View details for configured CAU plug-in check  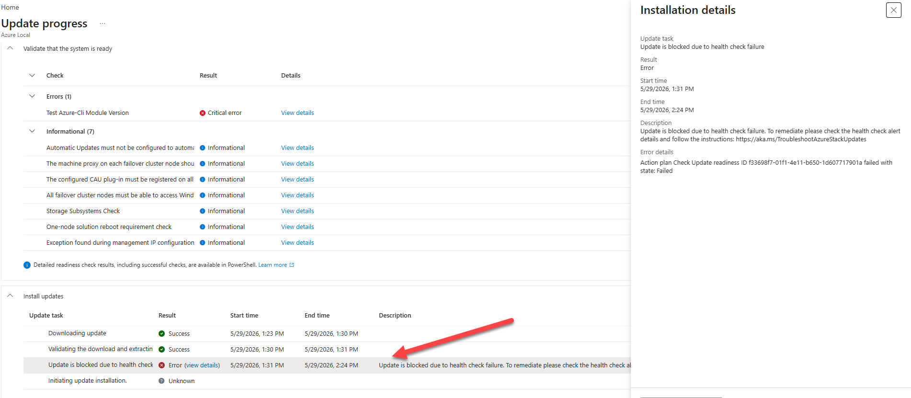coord(297,180)
